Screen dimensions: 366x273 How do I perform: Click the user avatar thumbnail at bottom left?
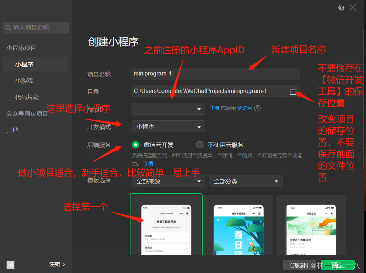(11, 265)
